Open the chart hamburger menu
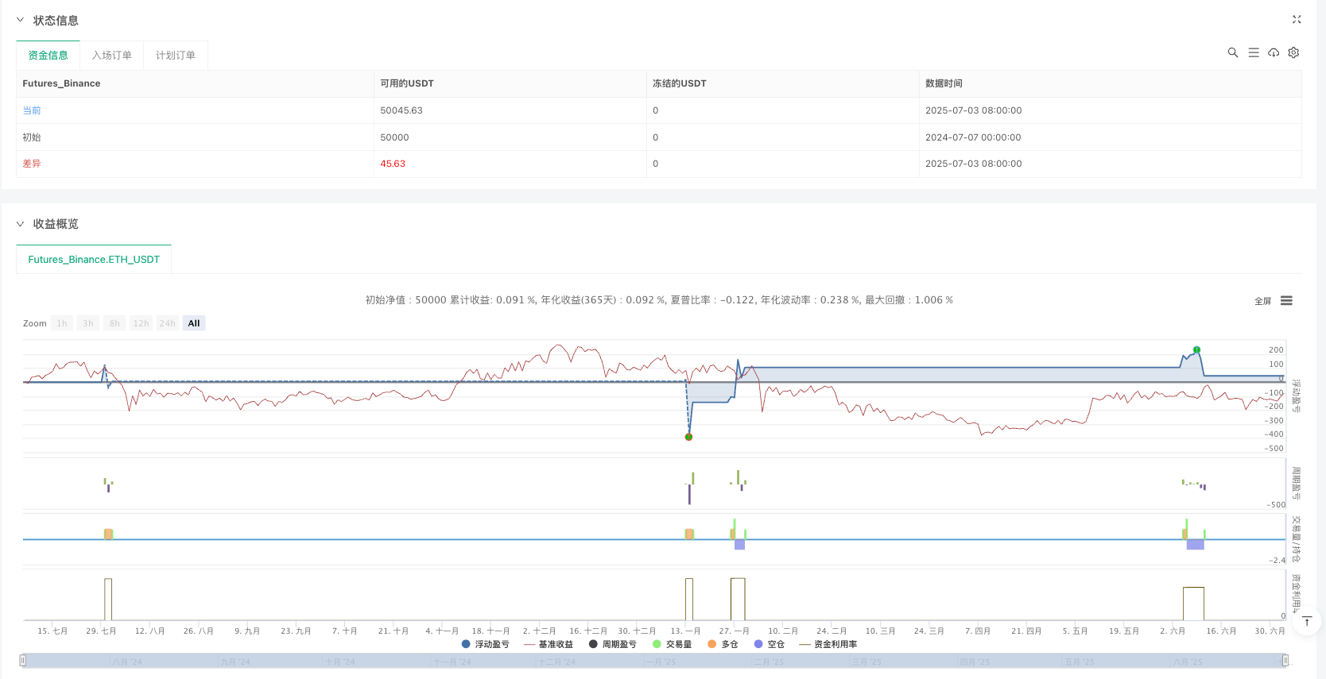The height and width of the screenshot is (679, 1326). coord(1286,301)
